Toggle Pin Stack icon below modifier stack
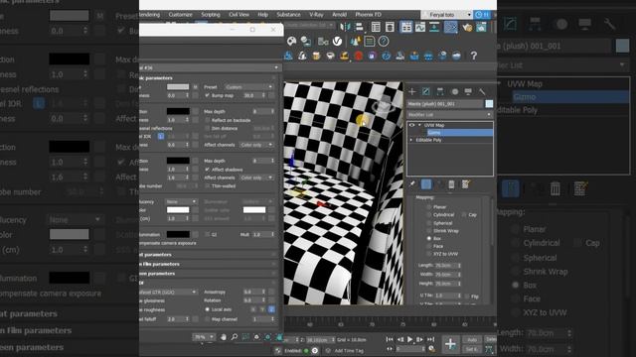The height and width of the screenshot is (357, 636). tap(412, 184)
